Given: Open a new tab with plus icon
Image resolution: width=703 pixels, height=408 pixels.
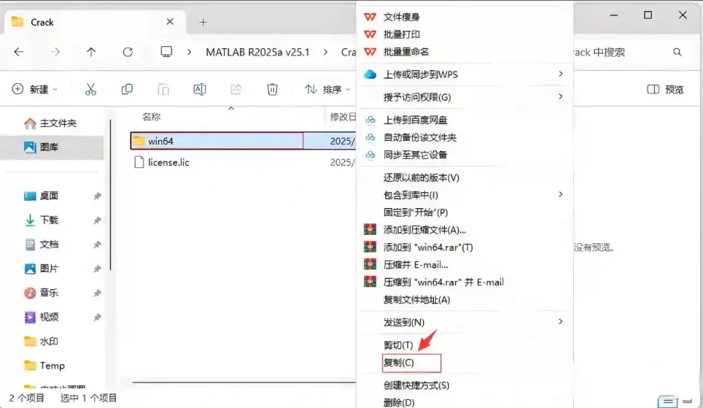Looking at the screenshot, I should tap(203, 23).
